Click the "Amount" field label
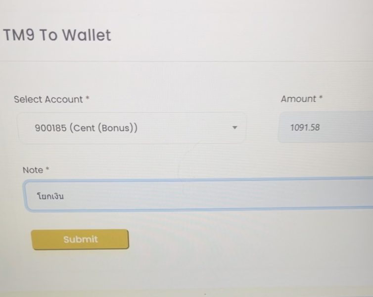Viewport: 373px width, 297px height. [298, 99]
